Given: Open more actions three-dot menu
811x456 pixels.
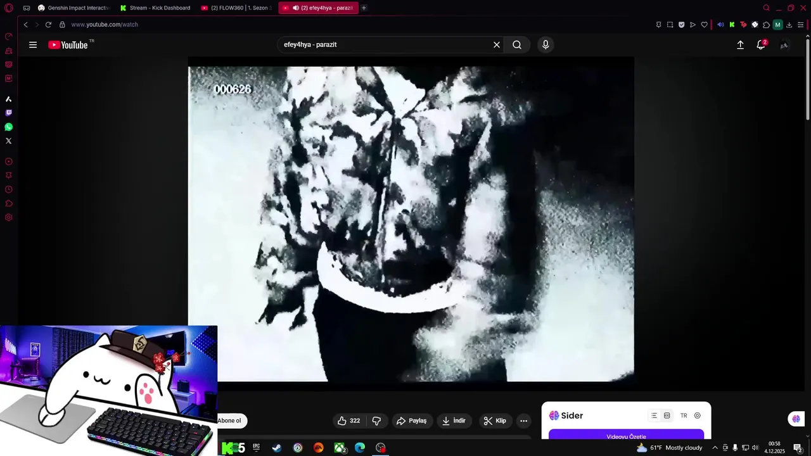Looking at the screenshot, I should click(x=523, y=421).
